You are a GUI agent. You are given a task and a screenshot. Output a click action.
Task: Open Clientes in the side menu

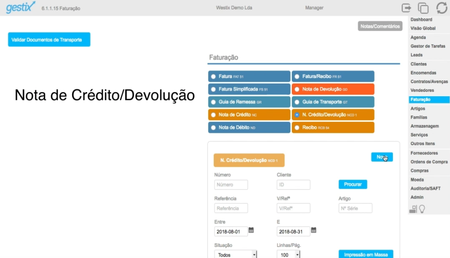pyautogui.click(x=418, y=64)
